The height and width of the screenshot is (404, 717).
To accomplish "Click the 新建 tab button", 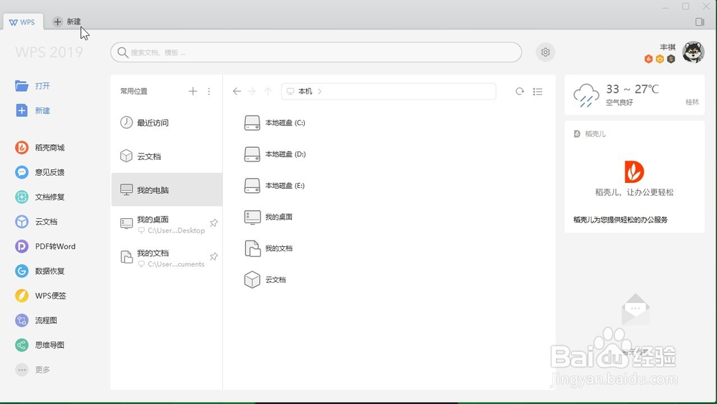I will [x=67, y=22].
